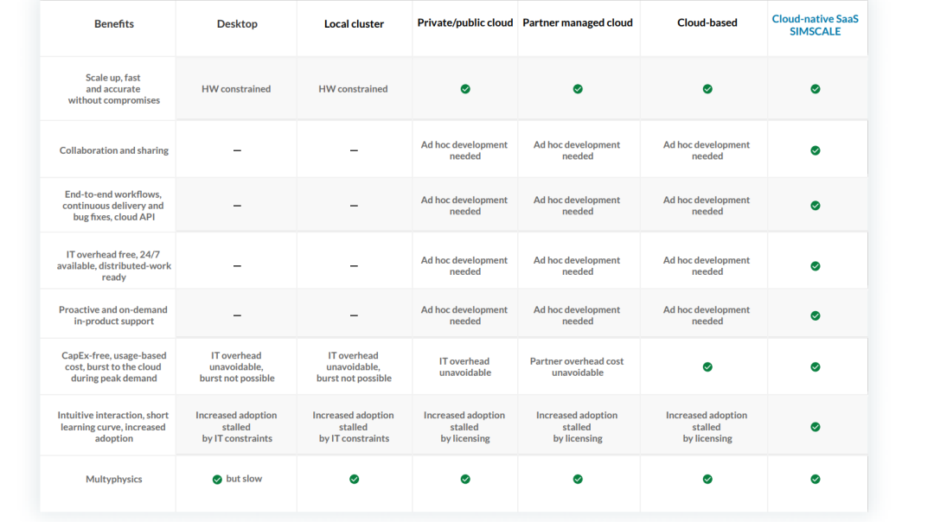Click Desktop 'HW constrained' cell
This screenshot has width=934, height=522.
[x=236, y=89]
